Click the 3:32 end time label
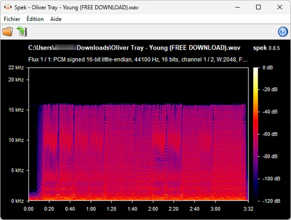The width and height of the screenshot is (291, 220). [249, 209]
